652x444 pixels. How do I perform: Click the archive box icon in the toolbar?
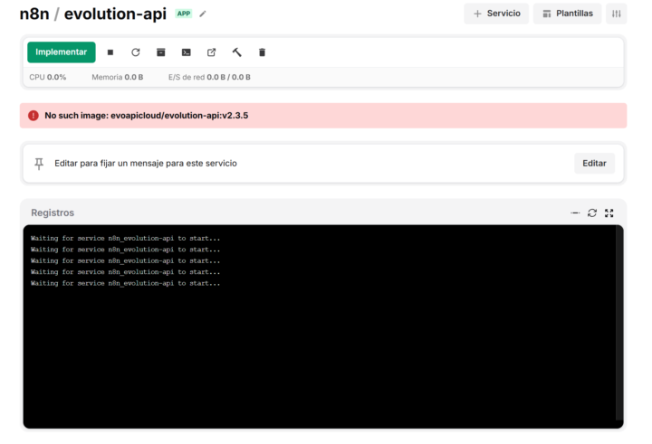[x=161, y=52]
